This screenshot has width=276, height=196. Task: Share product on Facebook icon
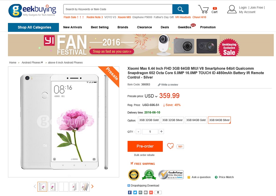click(130, 192)
